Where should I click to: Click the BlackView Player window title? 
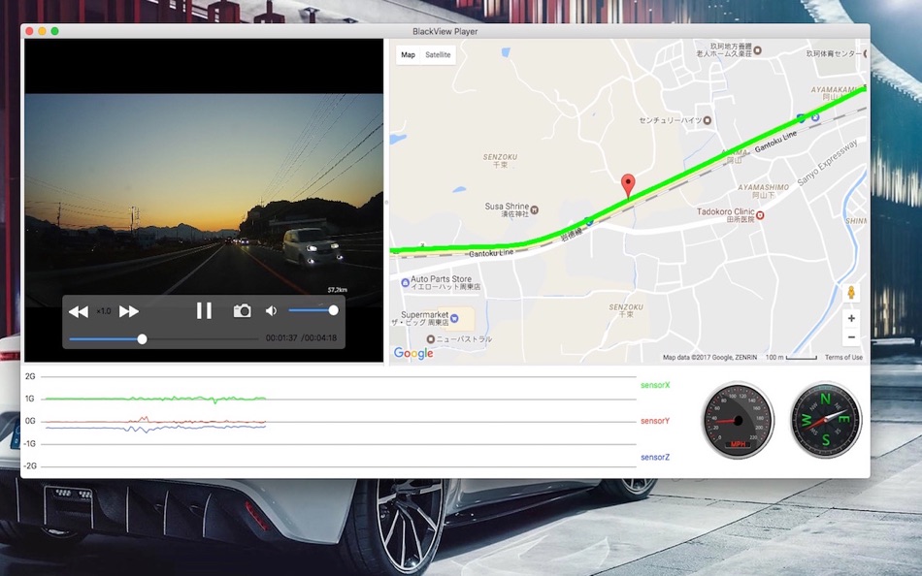445,31
